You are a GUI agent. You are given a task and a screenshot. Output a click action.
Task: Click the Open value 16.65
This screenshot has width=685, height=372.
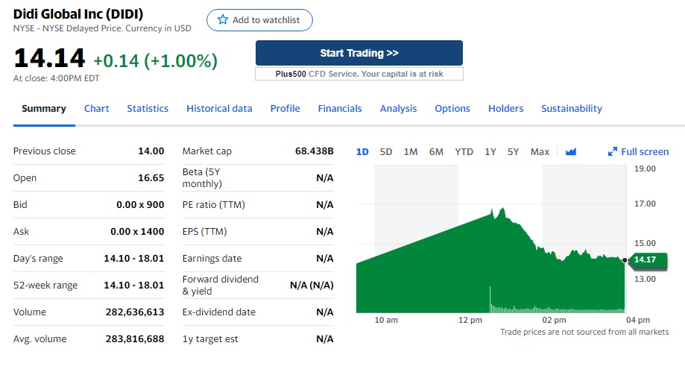pos(151,178)
